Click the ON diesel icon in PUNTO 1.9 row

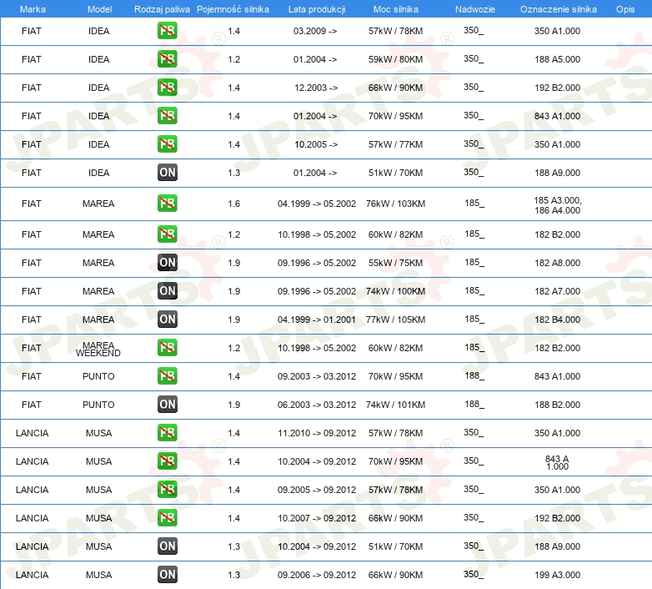click(x=167, y=404)
